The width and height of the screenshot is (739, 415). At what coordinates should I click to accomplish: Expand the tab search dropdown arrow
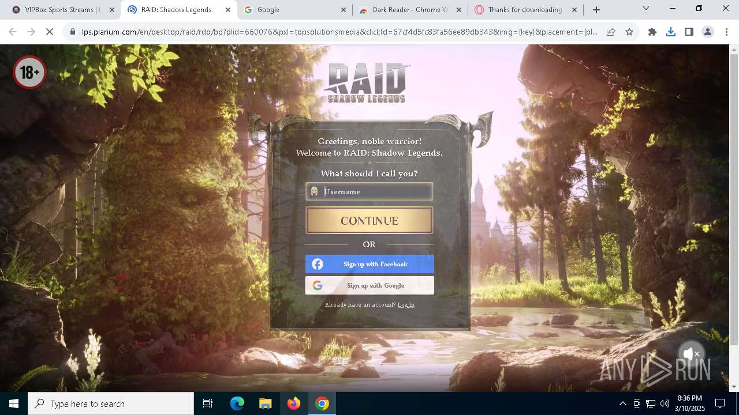(x=646, y=9)
